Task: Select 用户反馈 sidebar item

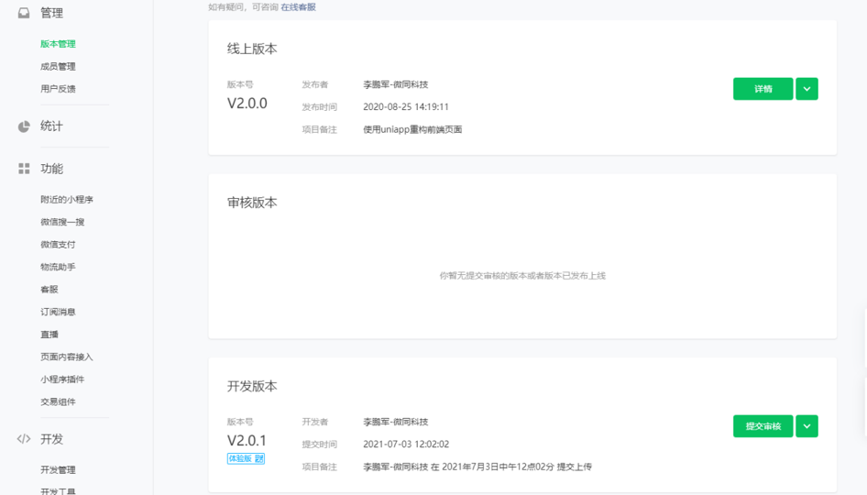Action: coord(58,89)
